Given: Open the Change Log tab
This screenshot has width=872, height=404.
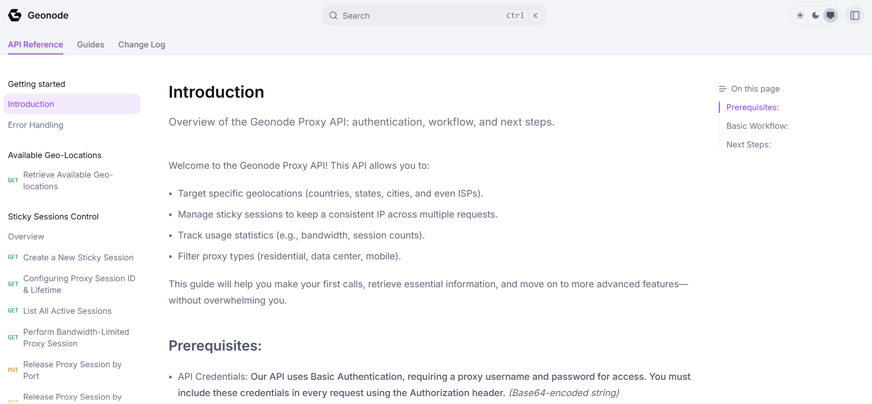Looking at the screenshot, I should click(x=142, y=45).
